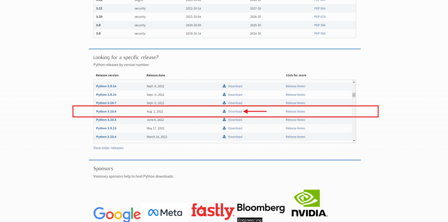The image size is (448, 222).
Task: Click download icon for Python 3.10.4
Action: pyautogui.click(x=224, y=137)
